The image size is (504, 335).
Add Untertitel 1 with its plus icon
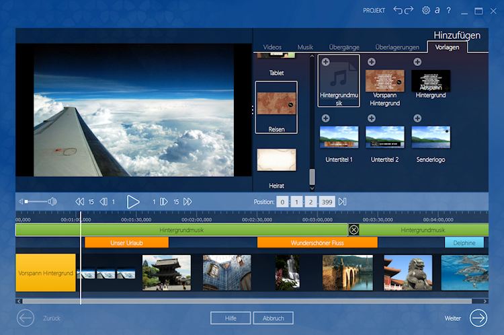[326, 118]
